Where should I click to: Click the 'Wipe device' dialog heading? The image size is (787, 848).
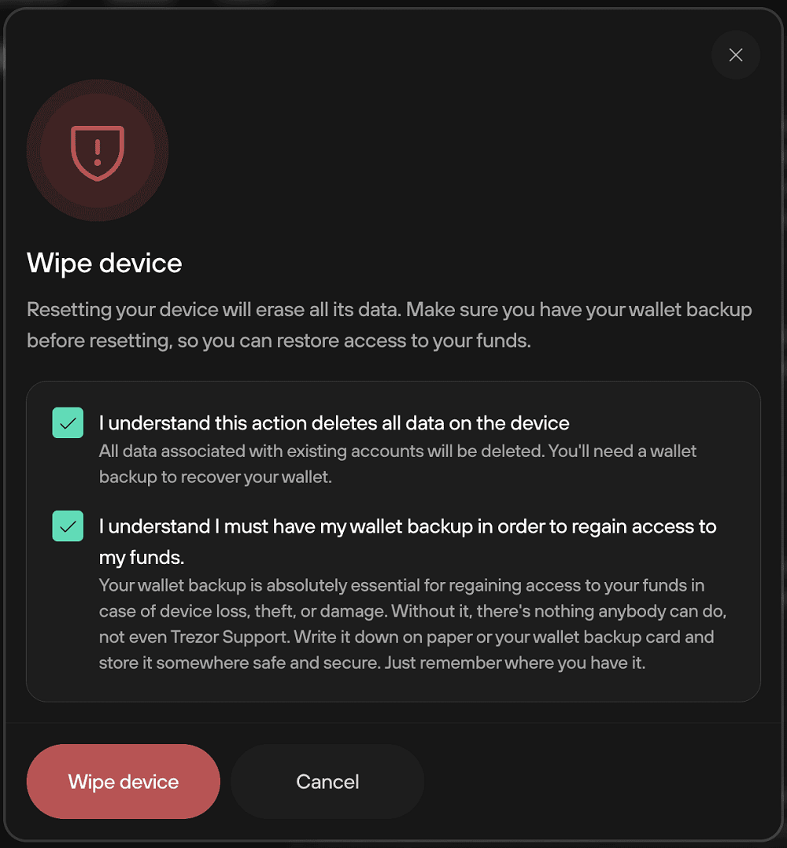105,264
